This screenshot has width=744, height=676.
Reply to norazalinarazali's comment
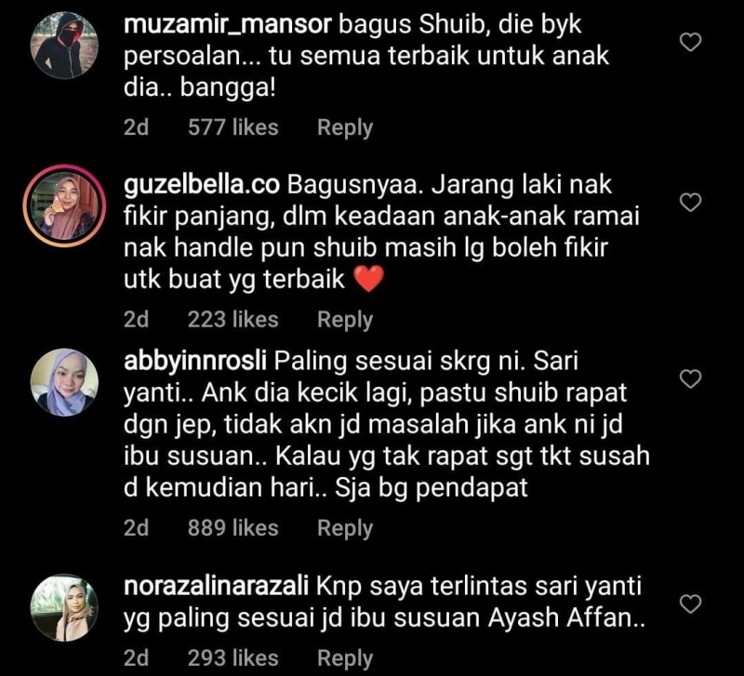point(345,658)
